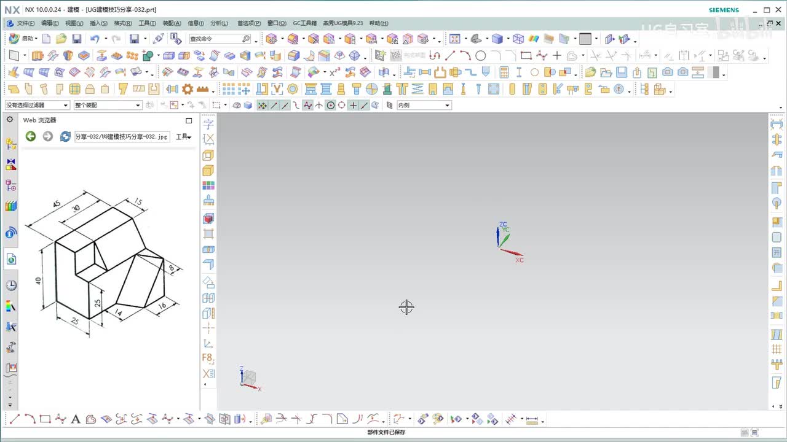Click the spring tool icon
This screenshot has width=787, height=442.
[417, 89]
